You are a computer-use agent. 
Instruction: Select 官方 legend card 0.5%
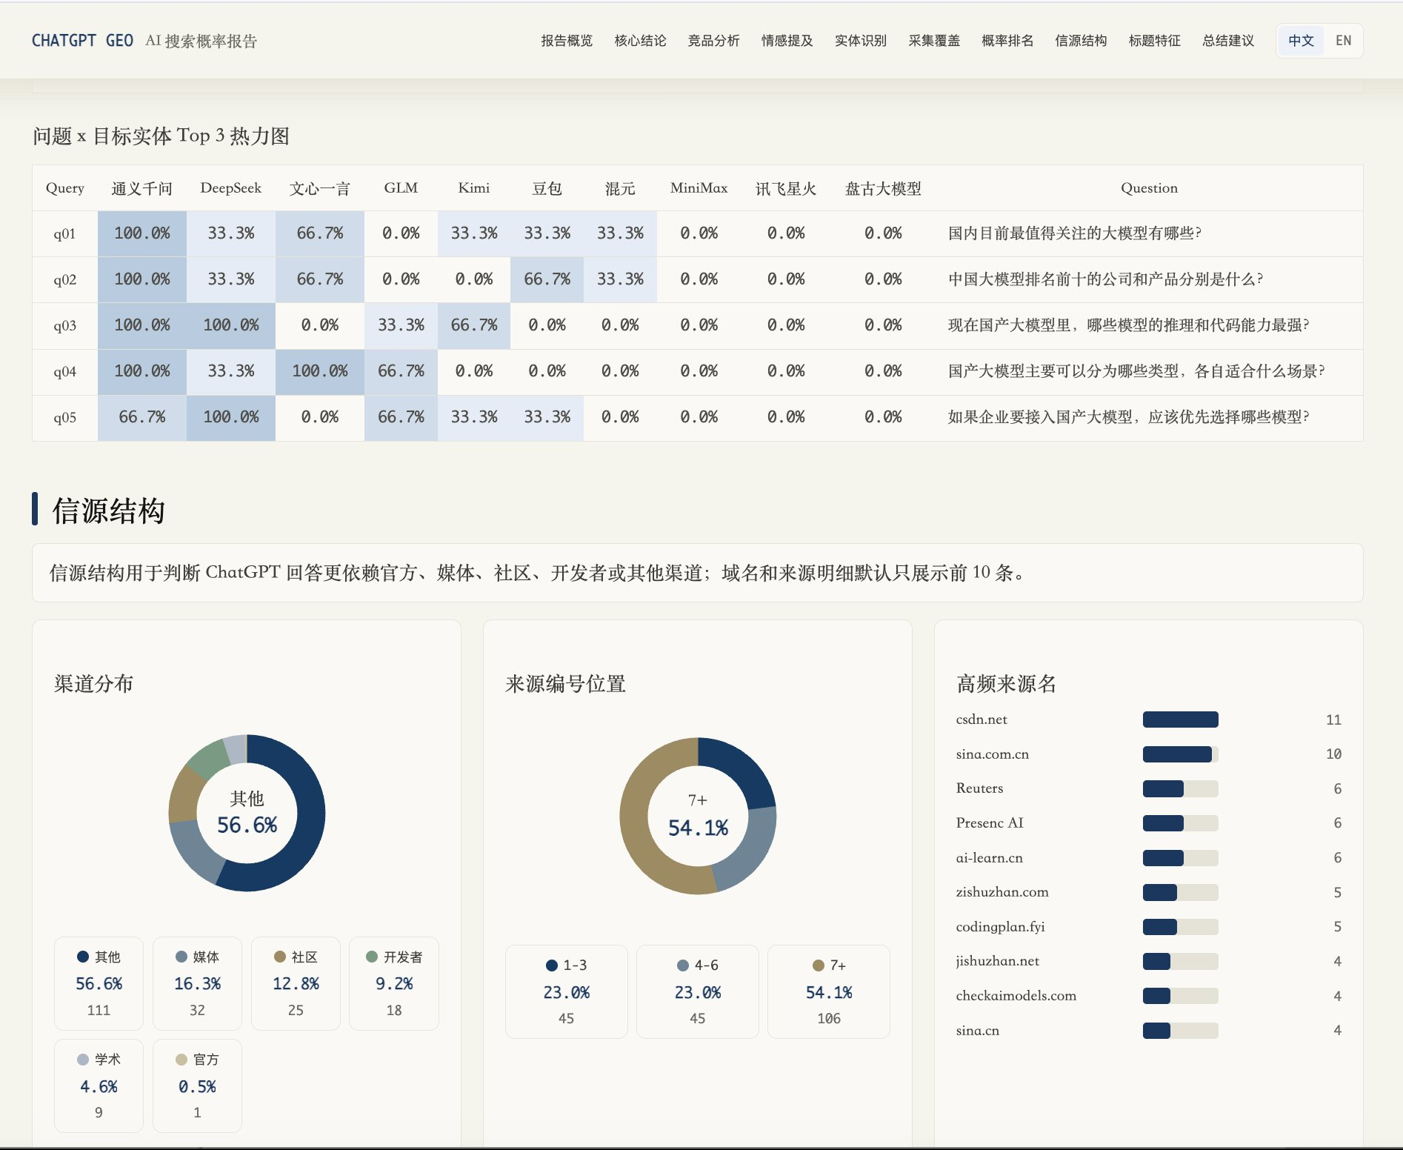tap(197, 1086)
